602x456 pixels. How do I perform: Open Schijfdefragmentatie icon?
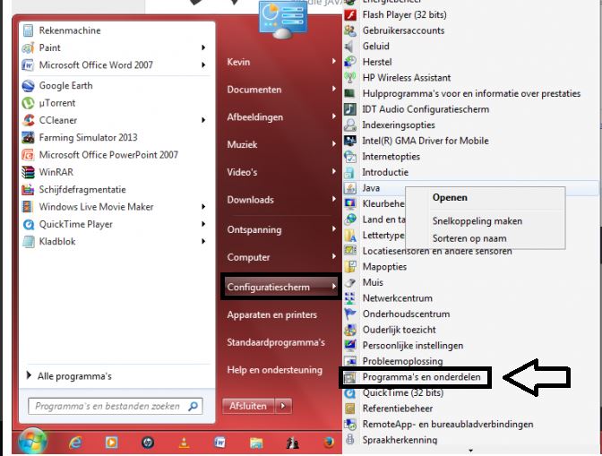pos(29,189)
